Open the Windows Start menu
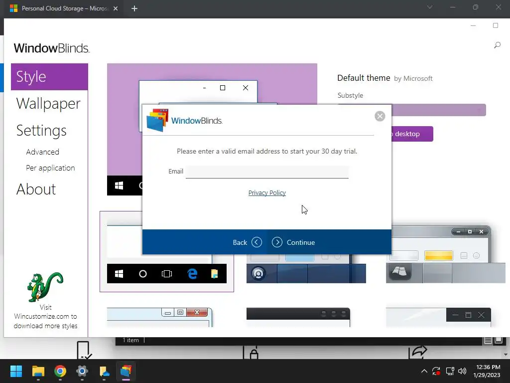The height and width of the screenshot is (383, 510). pos(16,371)
